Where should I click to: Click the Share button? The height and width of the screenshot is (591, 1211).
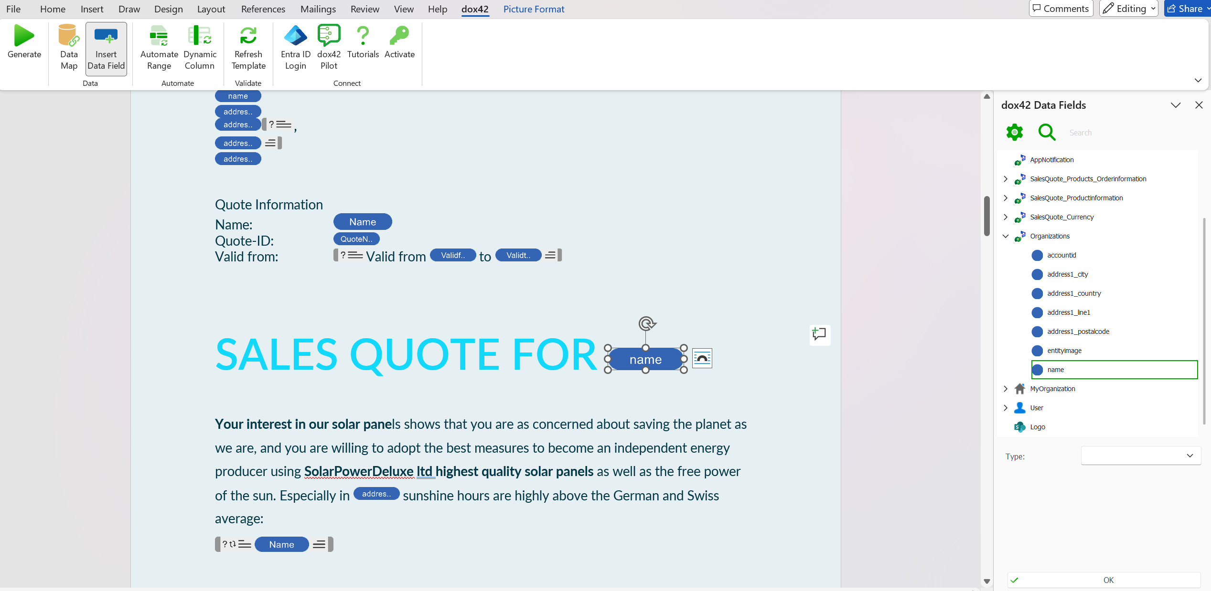(x=1188, y=9)
